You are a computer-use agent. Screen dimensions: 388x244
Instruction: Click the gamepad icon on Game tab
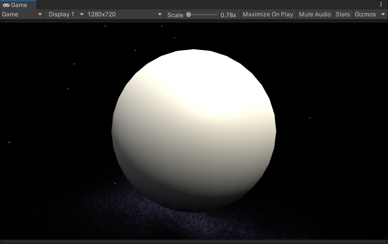click(6, 5)
